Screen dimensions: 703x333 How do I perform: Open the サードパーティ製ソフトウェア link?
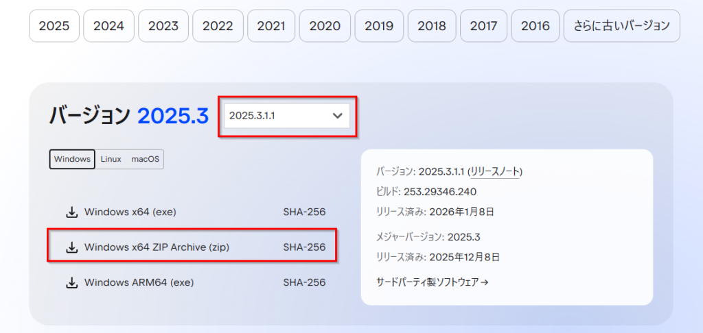(432, 282)
